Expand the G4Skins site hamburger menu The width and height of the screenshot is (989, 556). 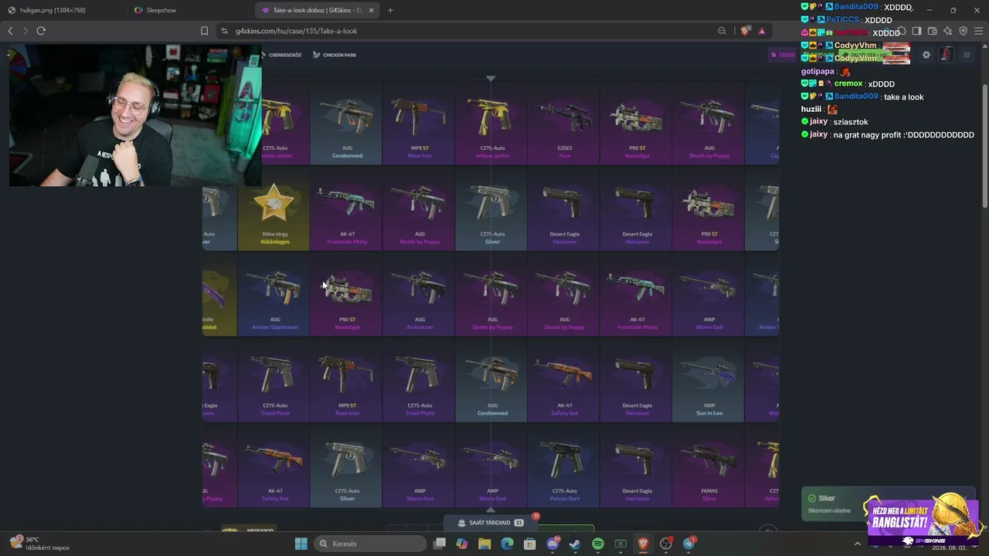click(966, 55)
